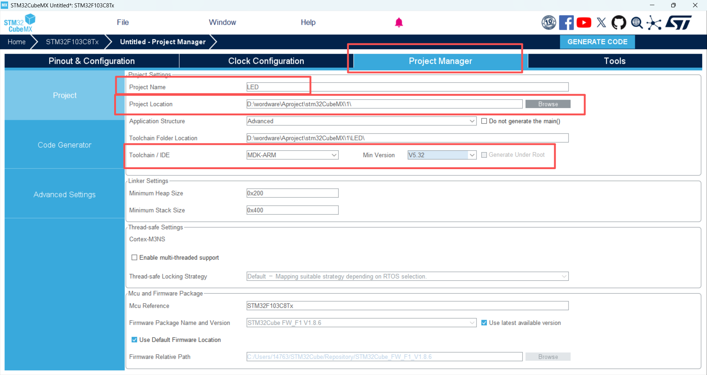Screen dimensions: 707x375
Task: Click the Mcu and Firmware Package title
Action: pyautogui.click(x=165, y=293)
